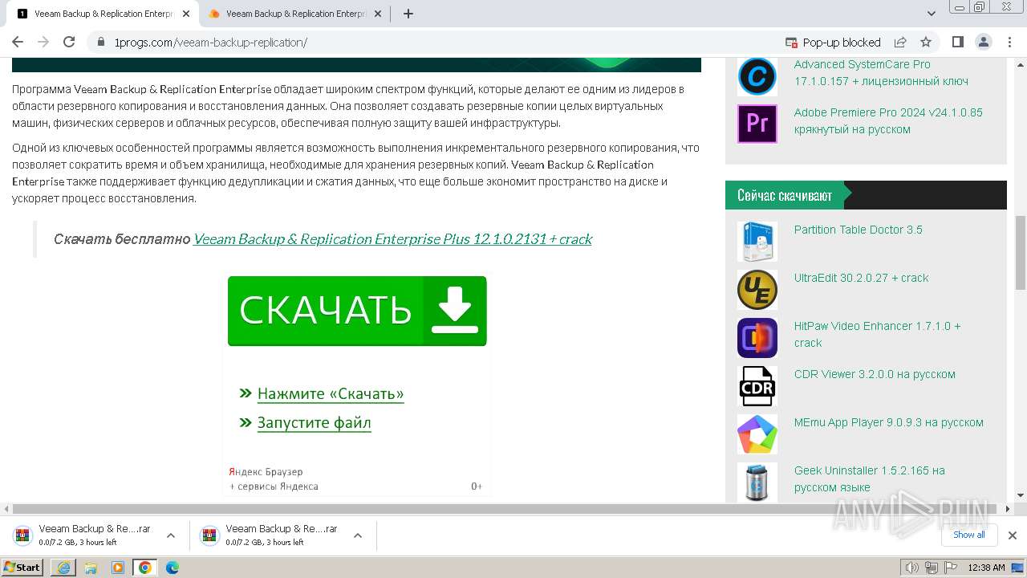1027x578 pixels.
Task: Click the UltraEdit UE icon
Action: 757,290
